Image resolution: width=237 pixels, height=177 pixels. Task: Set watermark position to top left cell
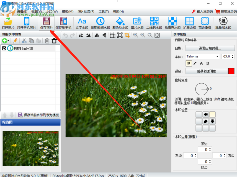(199, 115)
